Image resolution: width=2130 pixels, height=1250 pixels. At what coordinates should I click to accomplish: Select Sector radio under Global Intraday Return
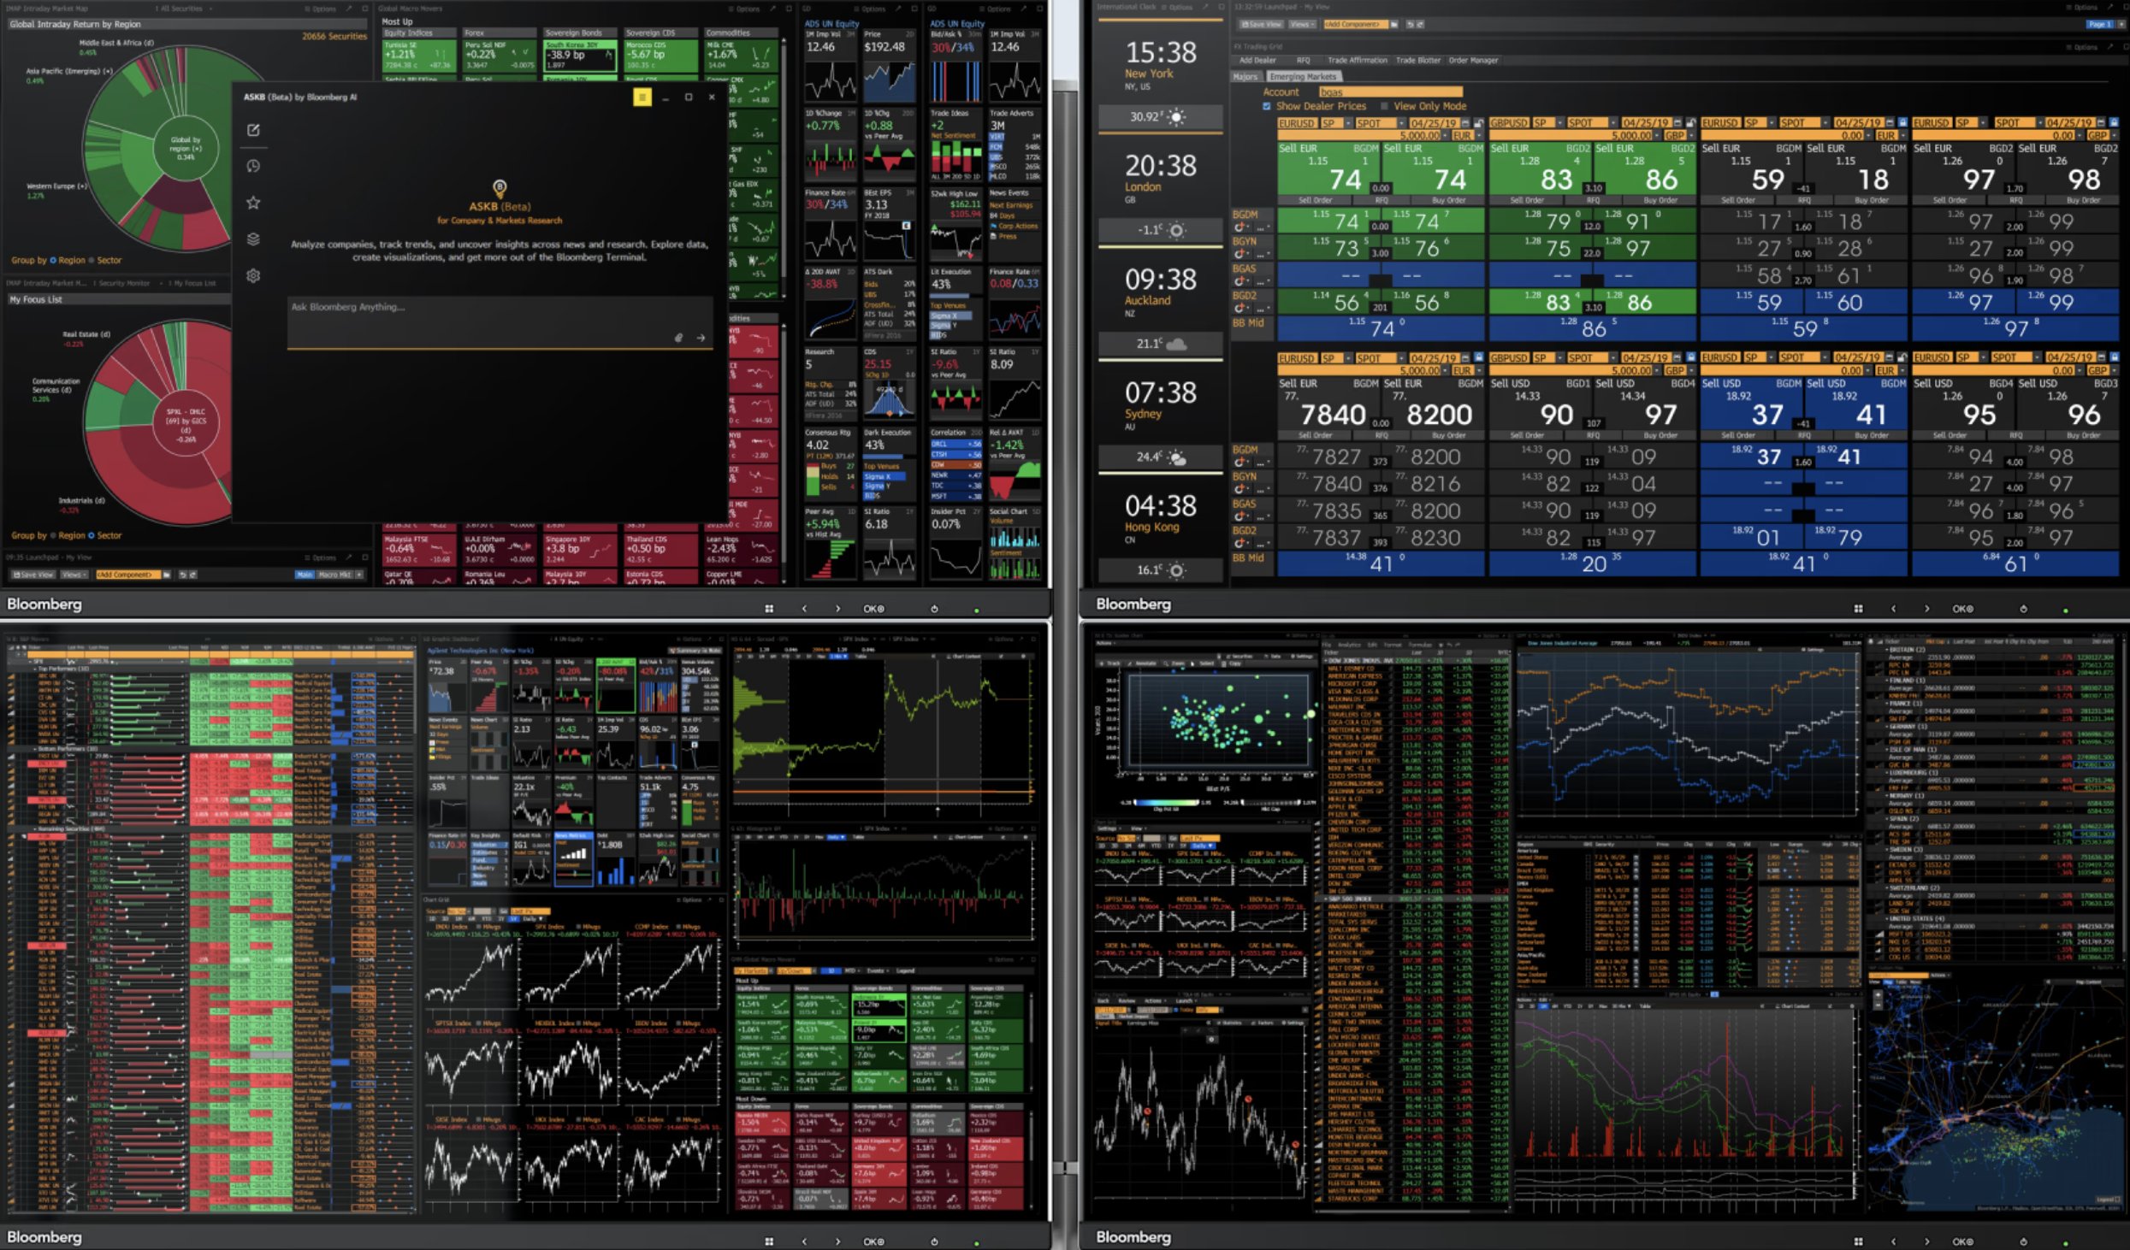(x=92, y=260)
